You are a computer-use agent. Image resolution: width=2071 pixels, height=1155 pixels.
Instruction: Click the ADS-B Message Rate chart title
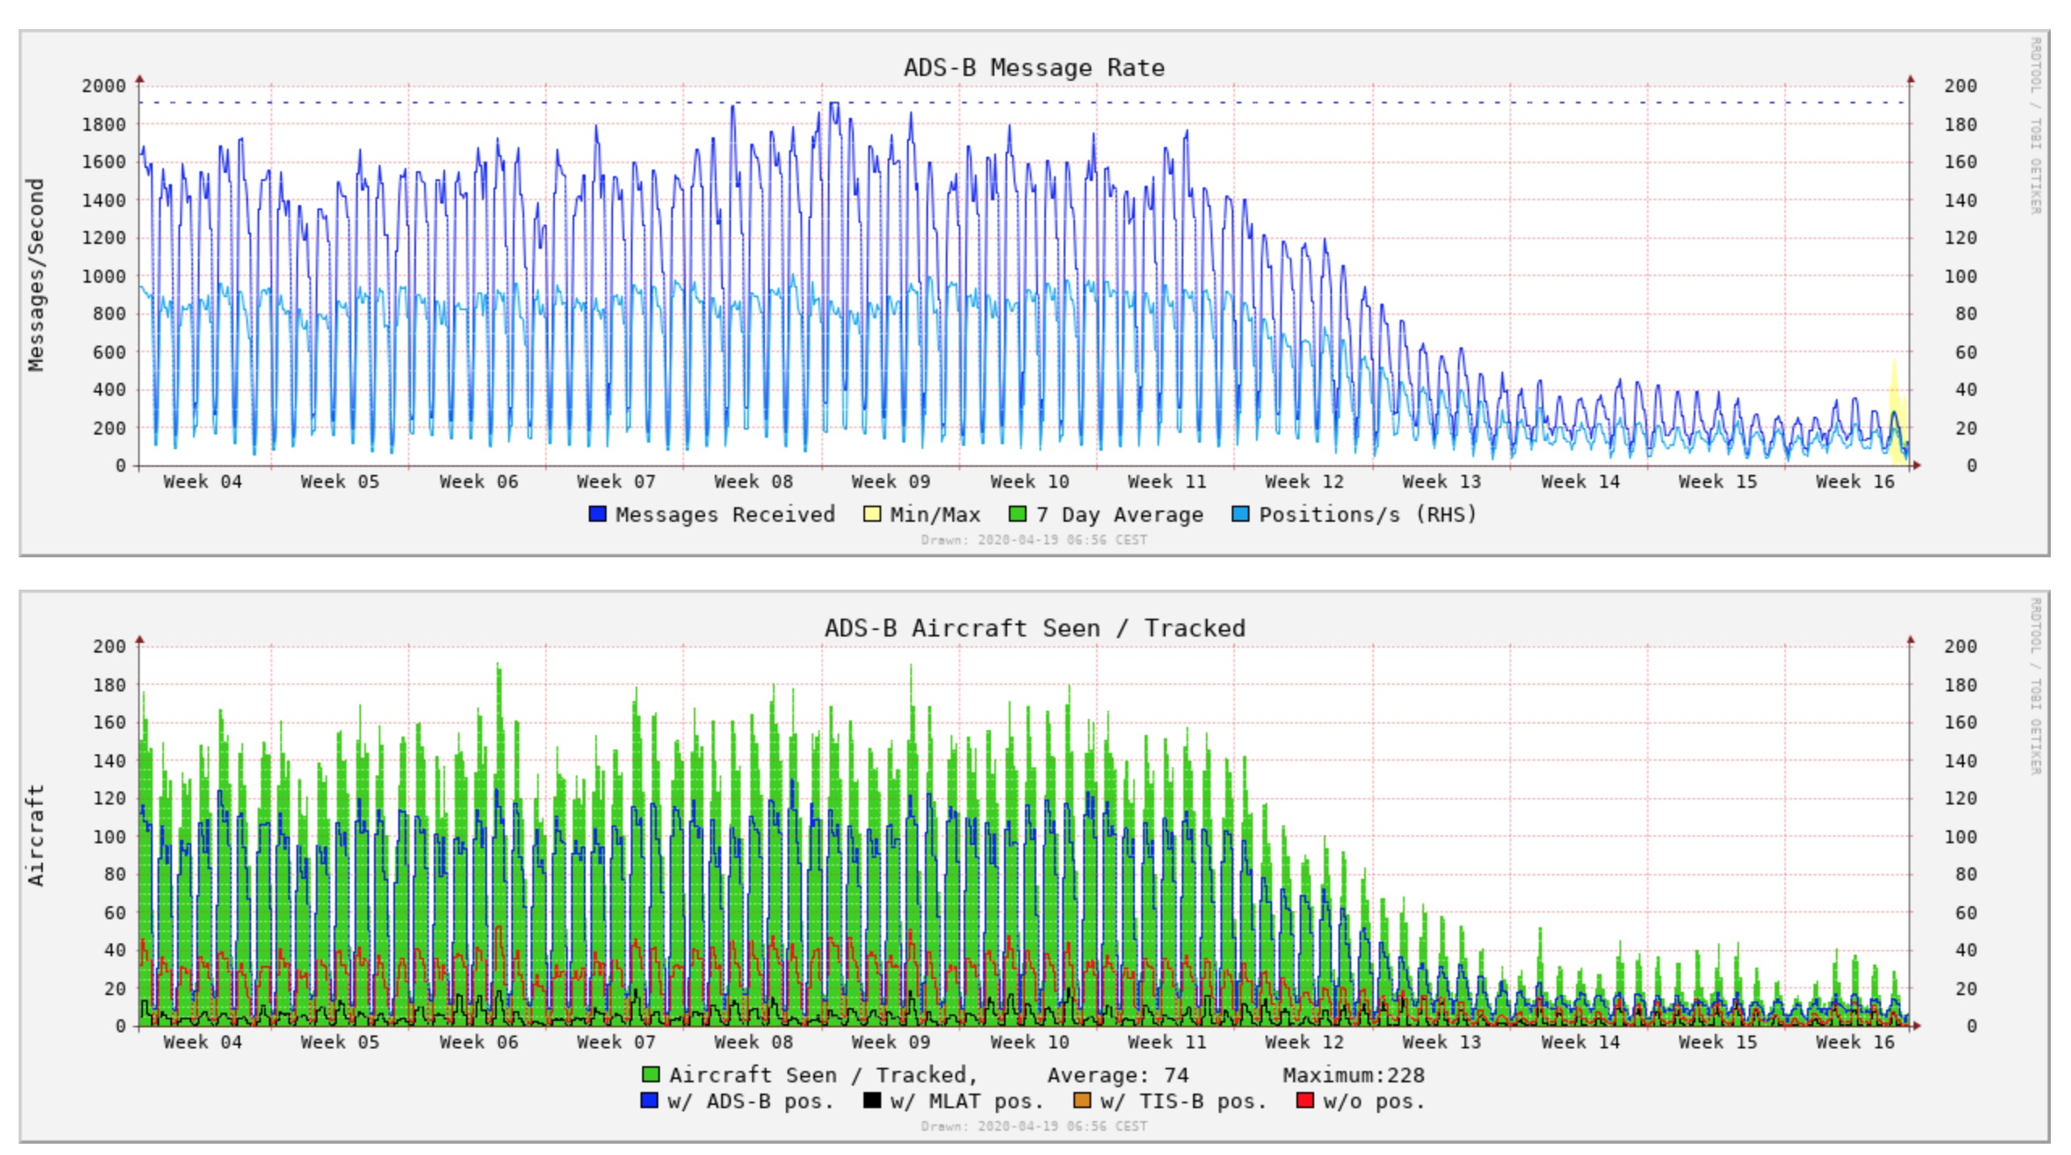click(1034, 68)
